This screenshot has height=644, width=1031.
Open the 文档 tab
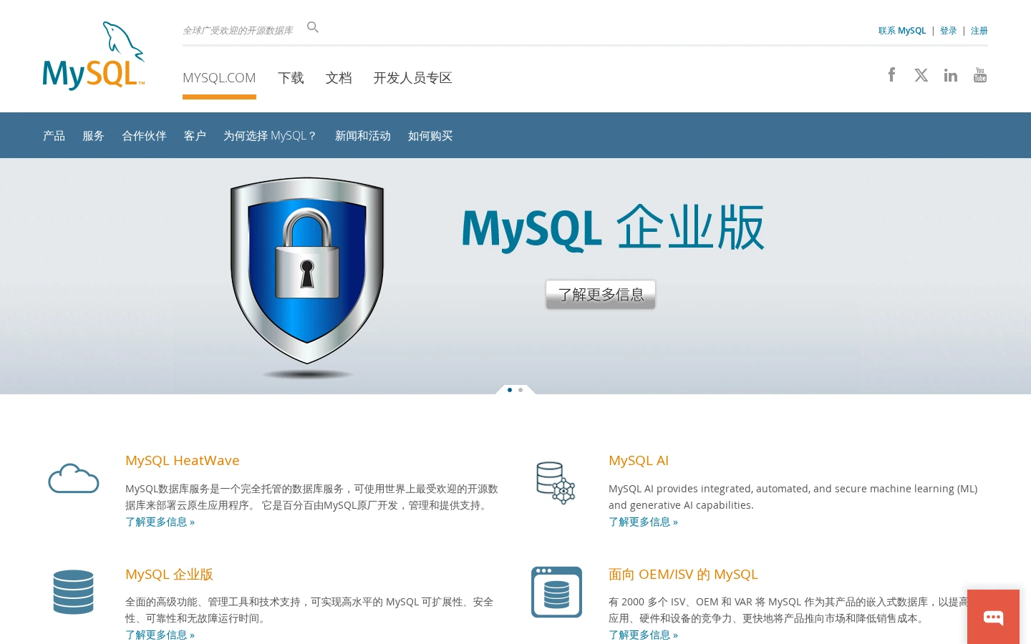coord(339,78)
